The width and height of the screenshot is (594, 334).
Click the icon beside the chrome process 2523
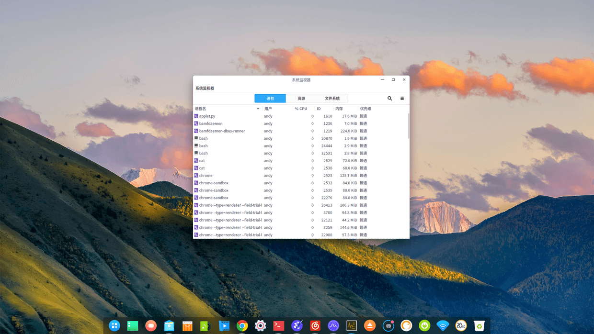point(196,176)
